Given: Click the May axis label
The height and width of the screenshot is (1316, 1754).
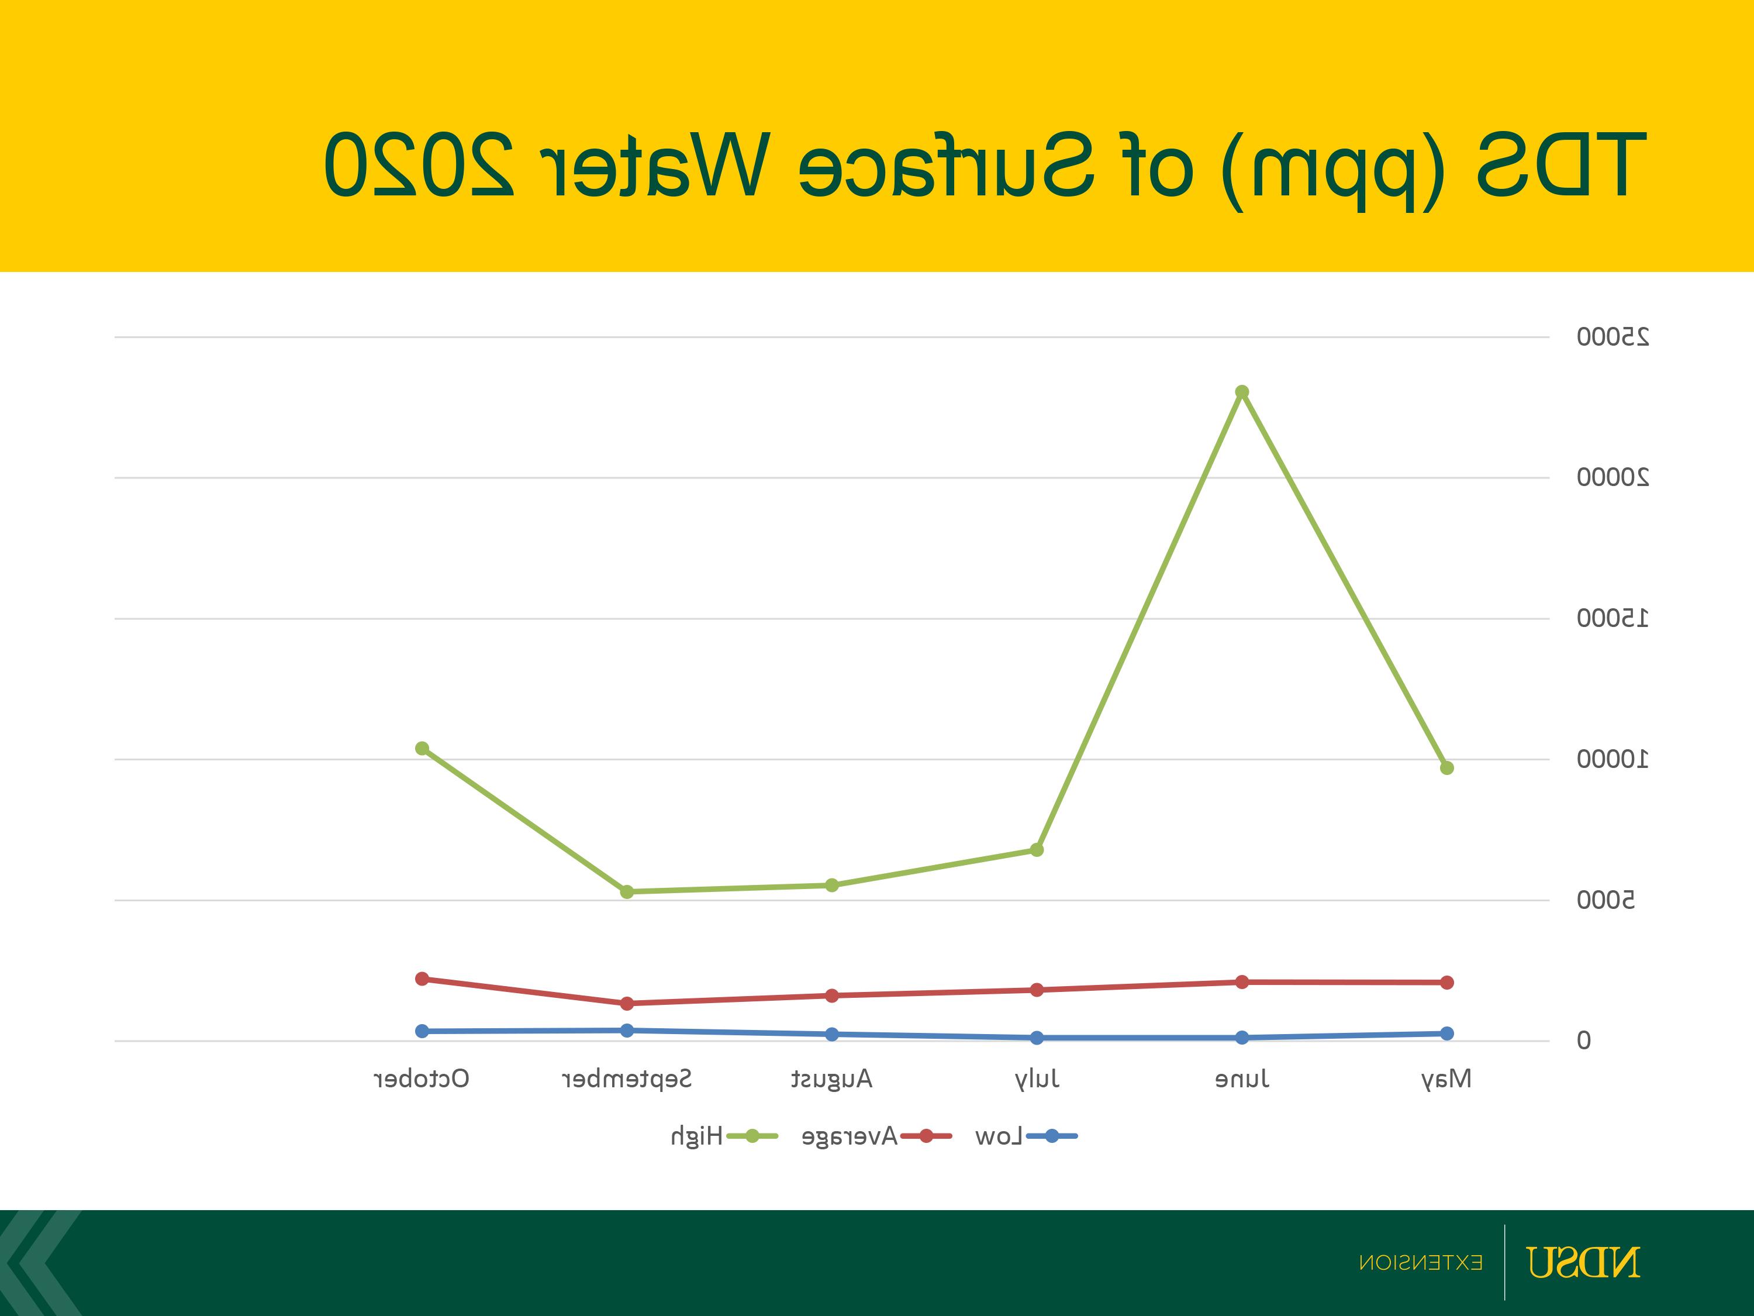Looking at the screenshot, I should [1446, 1080].
